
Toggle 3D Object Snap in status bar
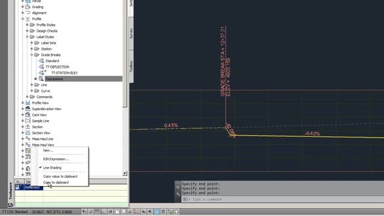point(124,212)
